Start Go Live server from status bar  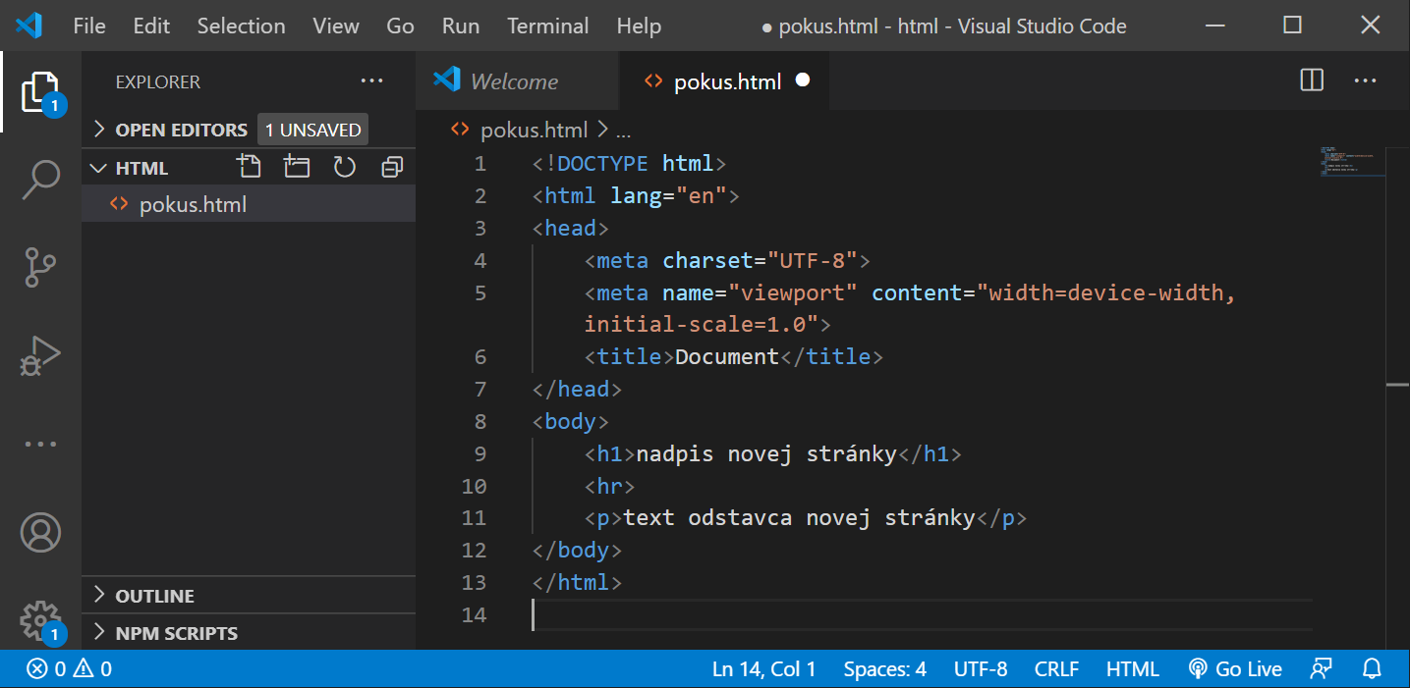coord(1235,669)
